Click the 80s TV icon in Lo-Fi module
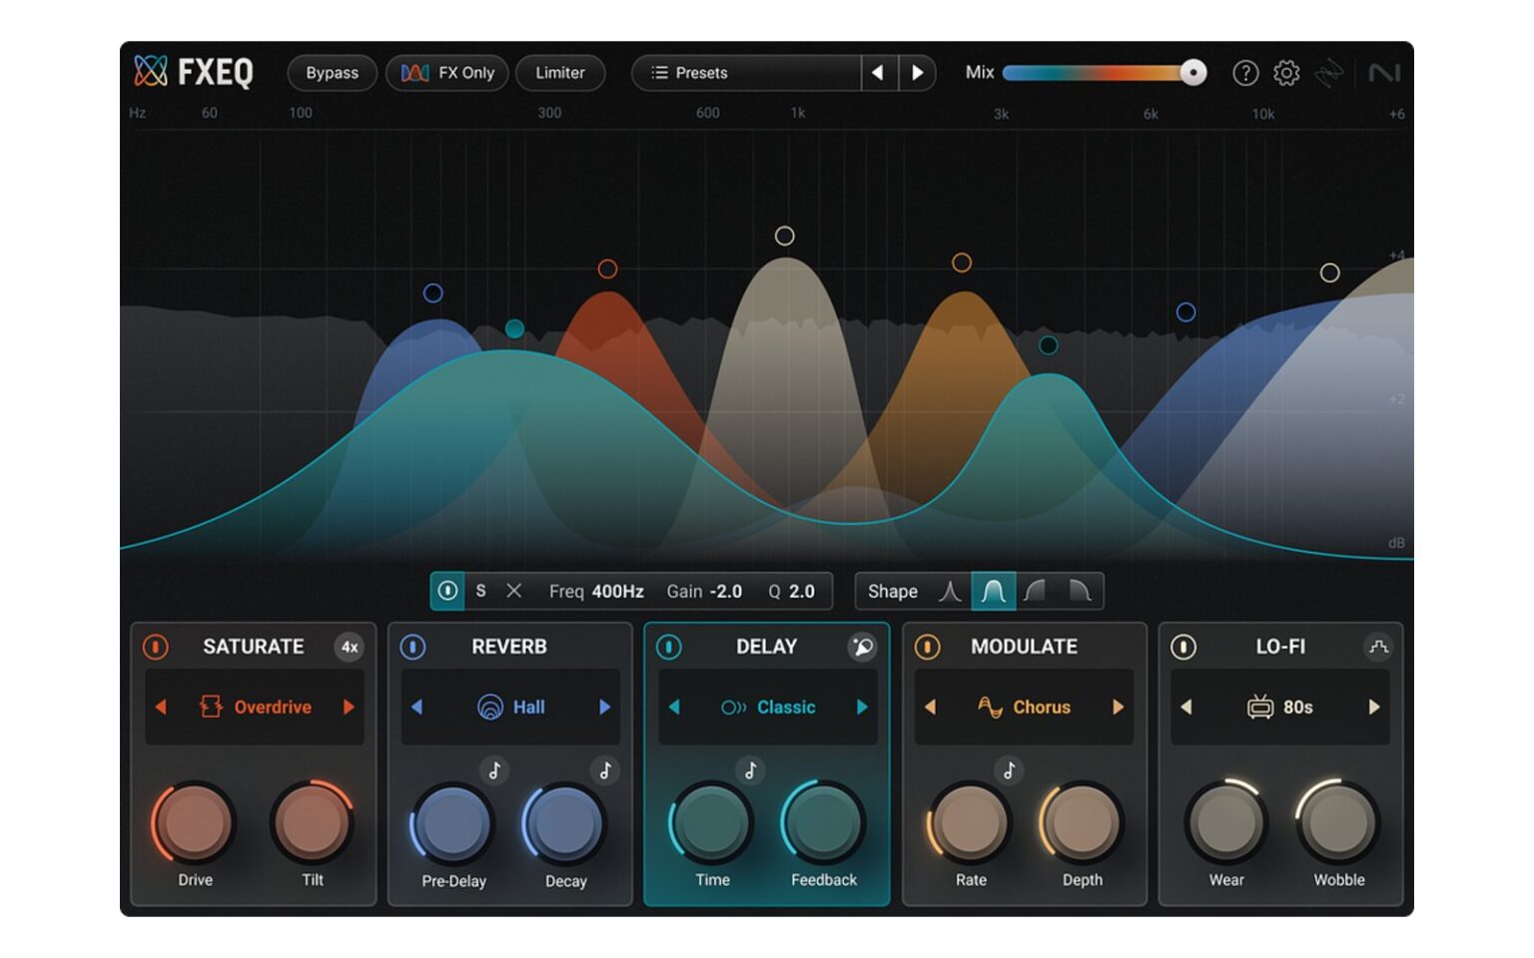The width and height of the screenshot is (1534, 958). coord(1258,708)
